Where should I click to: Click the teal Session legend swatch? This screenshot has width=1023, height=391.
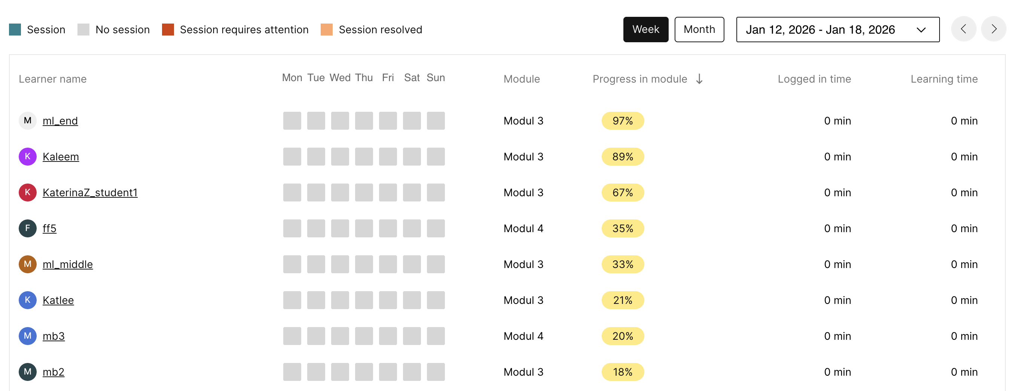(15, 30)
